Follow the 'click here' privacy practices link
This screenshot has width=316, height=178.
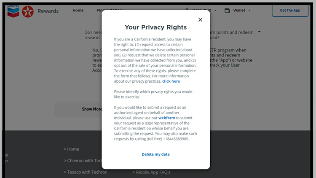click(x=171, y=81)
